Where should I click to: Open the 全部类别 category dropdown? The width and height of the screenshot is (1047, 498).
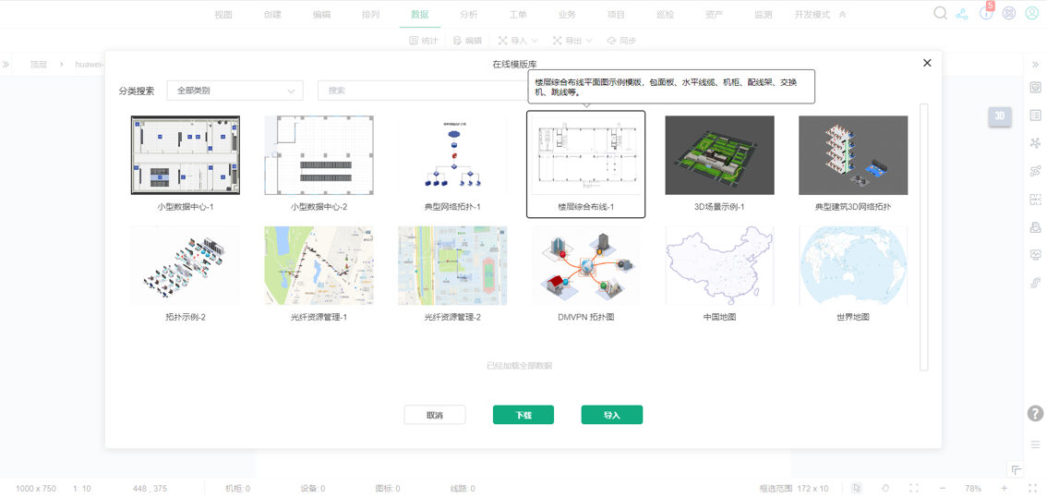(235, 91)
